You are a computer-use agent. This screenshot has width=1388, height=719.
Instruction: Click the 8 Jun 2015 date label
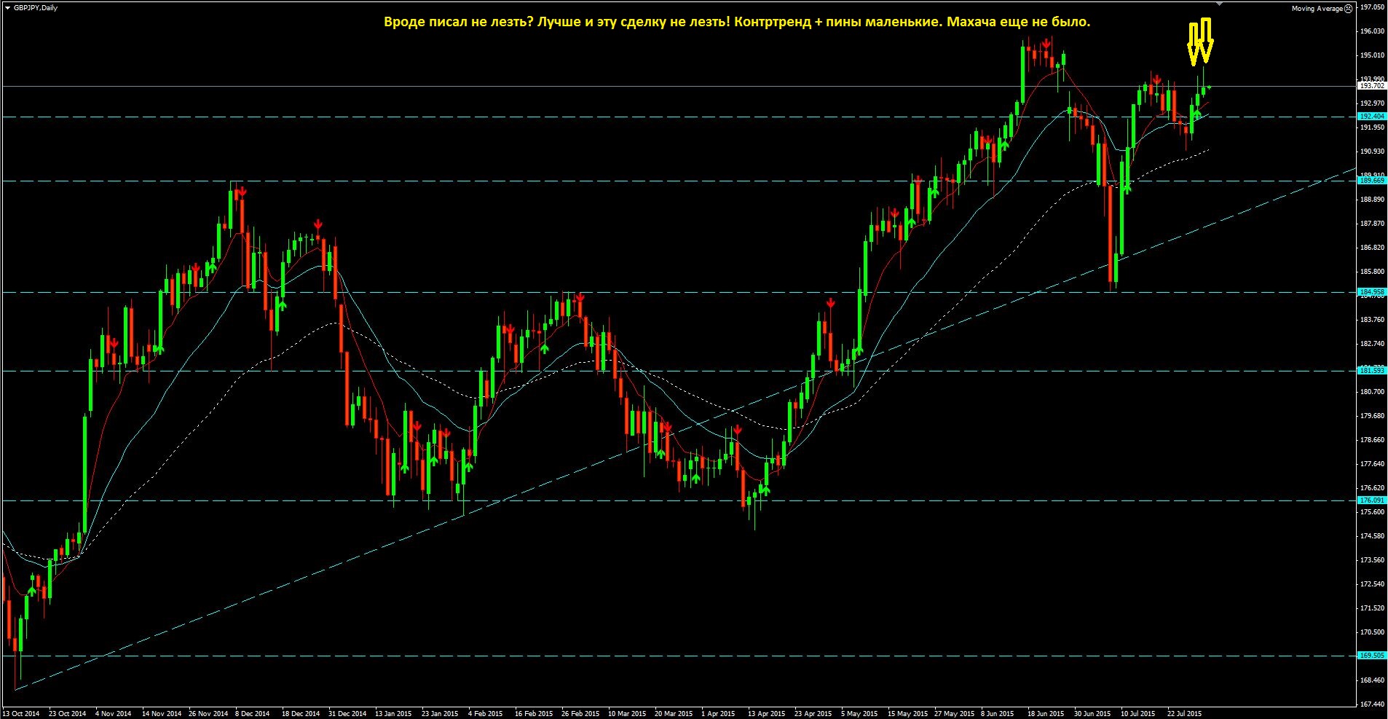click(x=998, y=714)
